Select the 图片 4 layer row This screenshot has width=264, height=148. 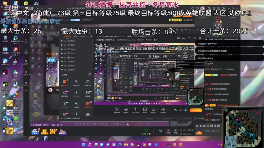[x=77, y=65]
